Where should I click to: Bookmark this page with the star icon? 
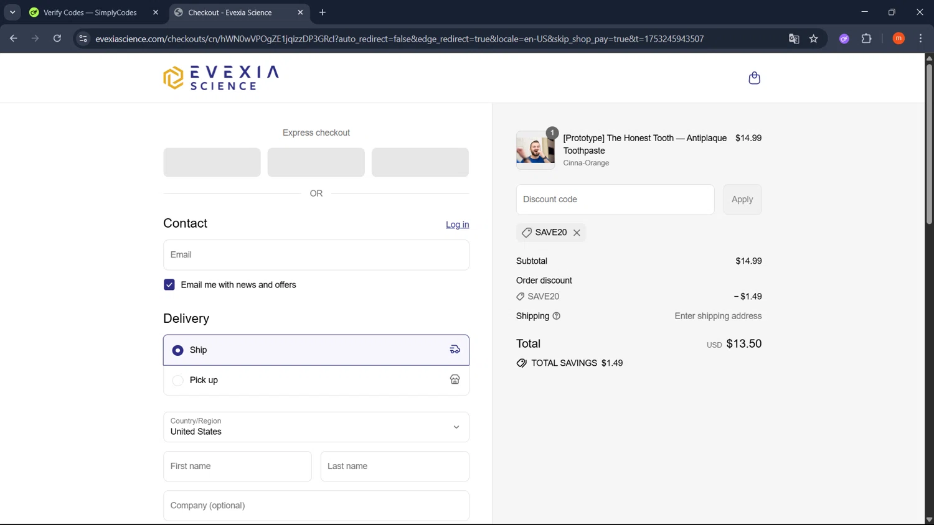tap(814, 39)
